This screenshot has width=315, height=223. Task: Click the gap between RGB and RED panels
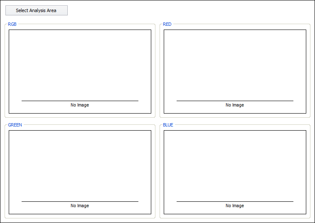pos(157,71)
